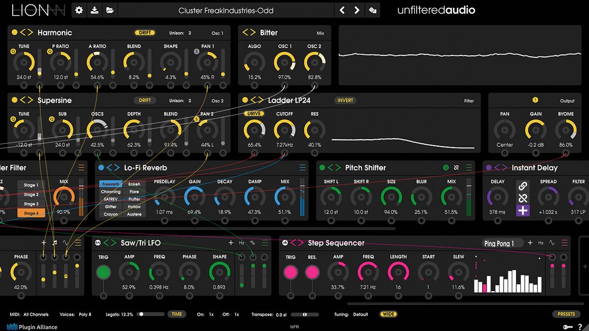Change Ladder LP24 filter type arrows

click(257, 100)
